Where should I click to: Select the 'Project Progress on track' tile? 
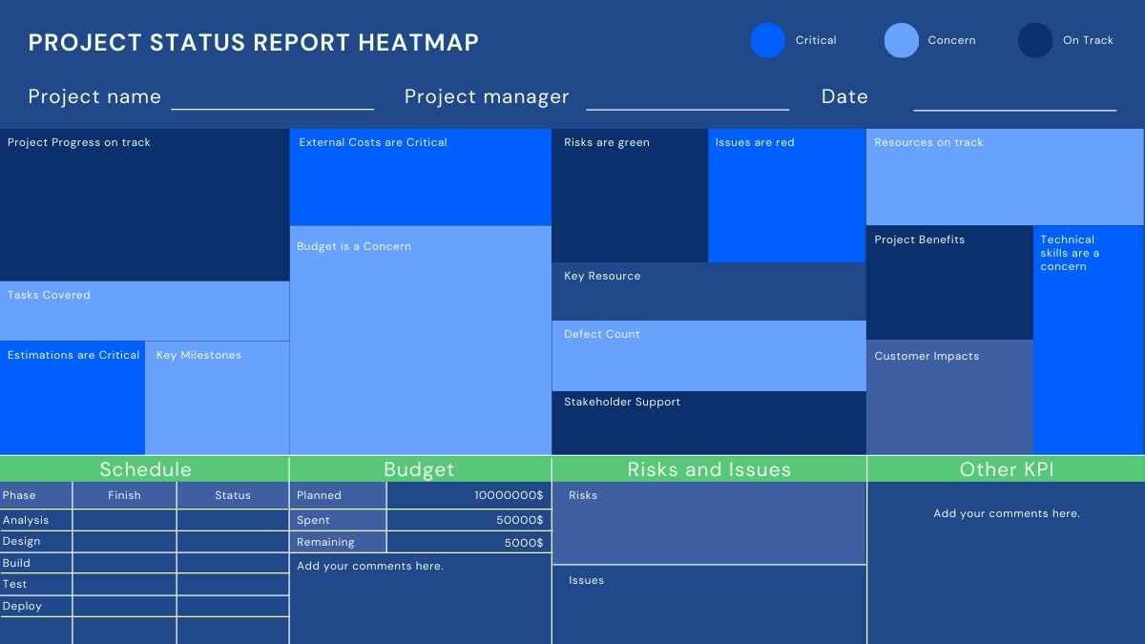click(144, 204)
